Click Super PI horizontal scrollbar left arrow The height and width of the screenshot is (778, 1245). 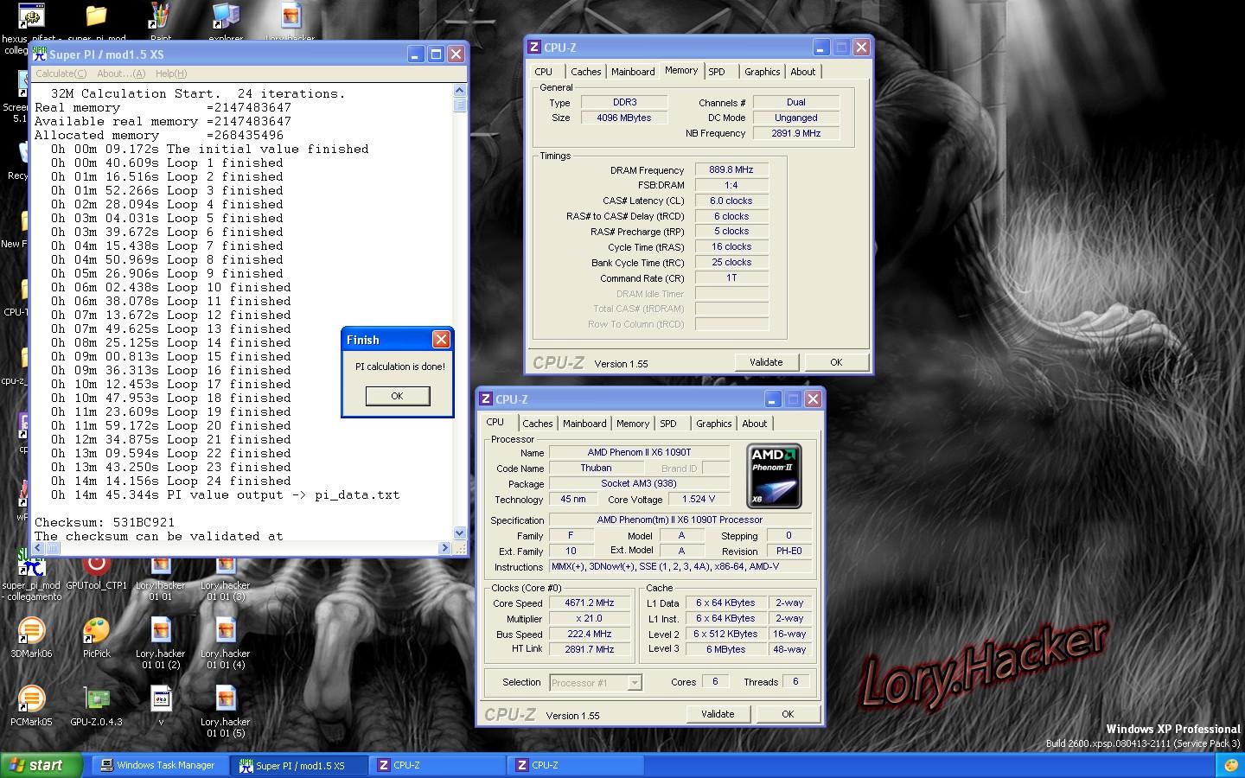point(40,548)
